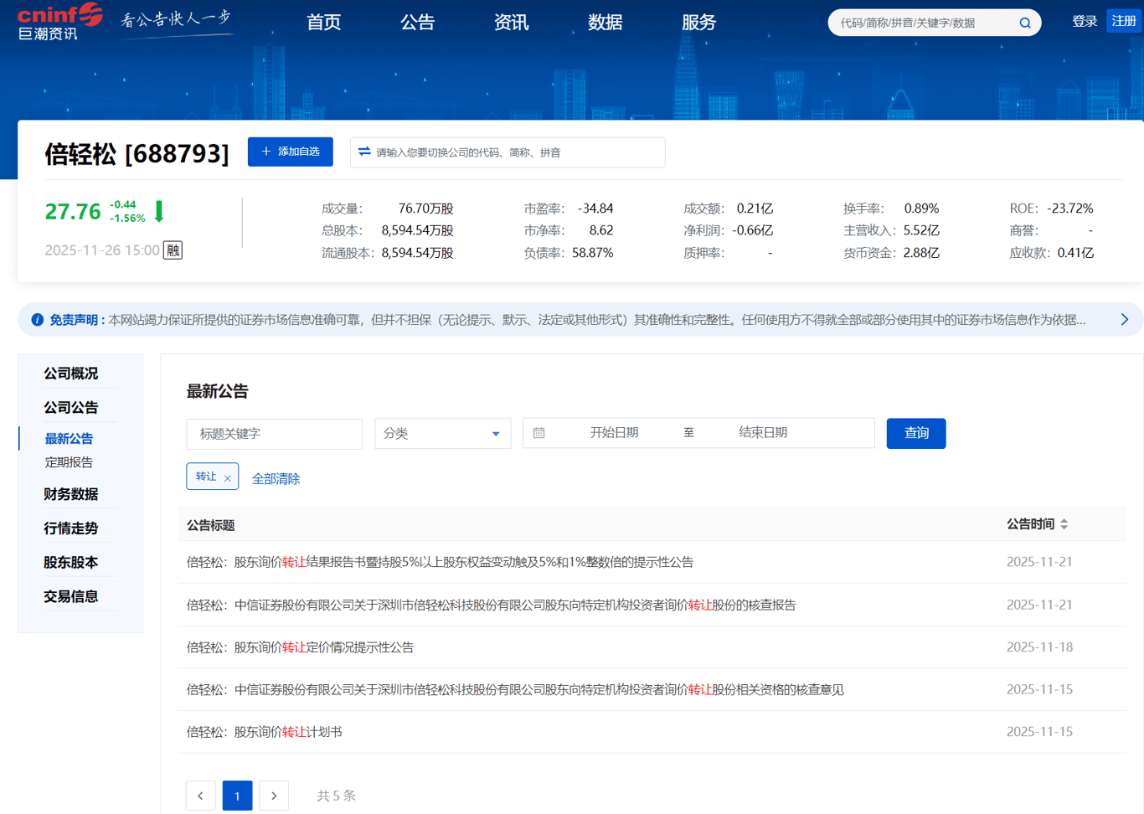This screenshot has height=814, width=1144.
Task: Open announcement 股东询价转让定价情况提示性公告
Action: click(300, 647)
